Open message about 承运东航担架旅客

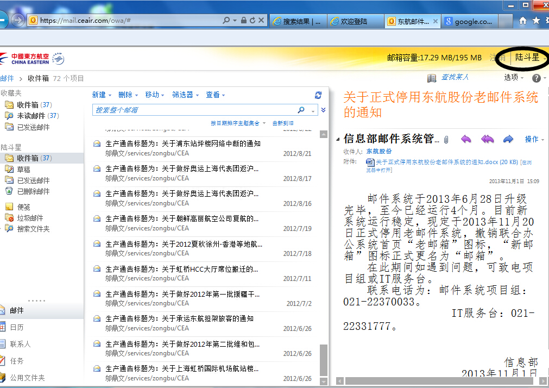(202, 323)
